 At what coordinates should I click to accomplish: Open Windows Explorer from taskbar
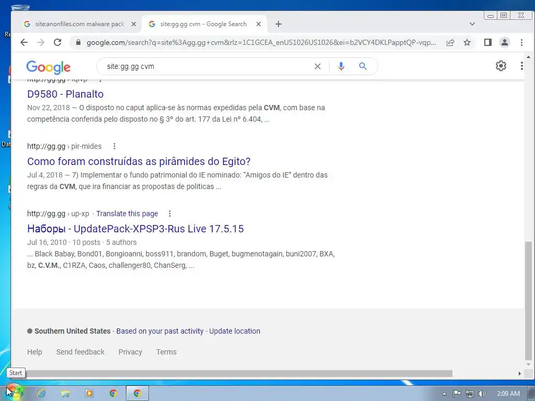pos(65,393)
